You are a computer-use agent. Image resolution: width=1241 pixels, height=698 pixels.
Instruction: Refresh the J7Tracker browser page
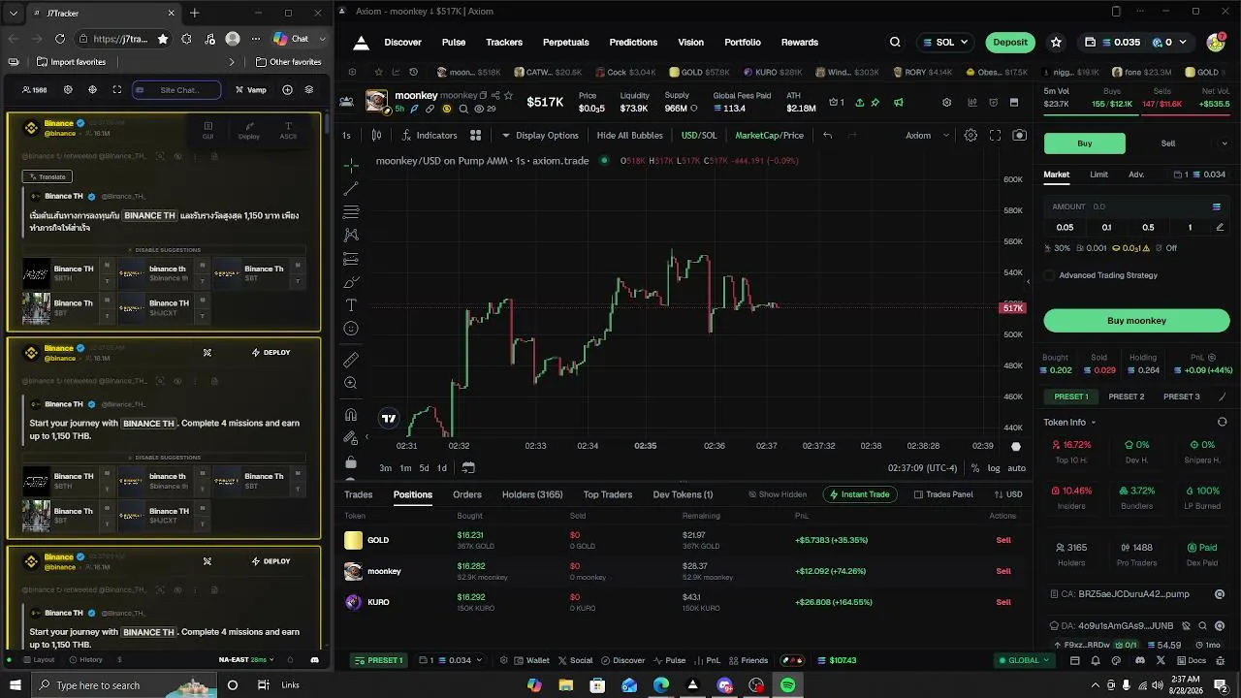pos(60,39)
